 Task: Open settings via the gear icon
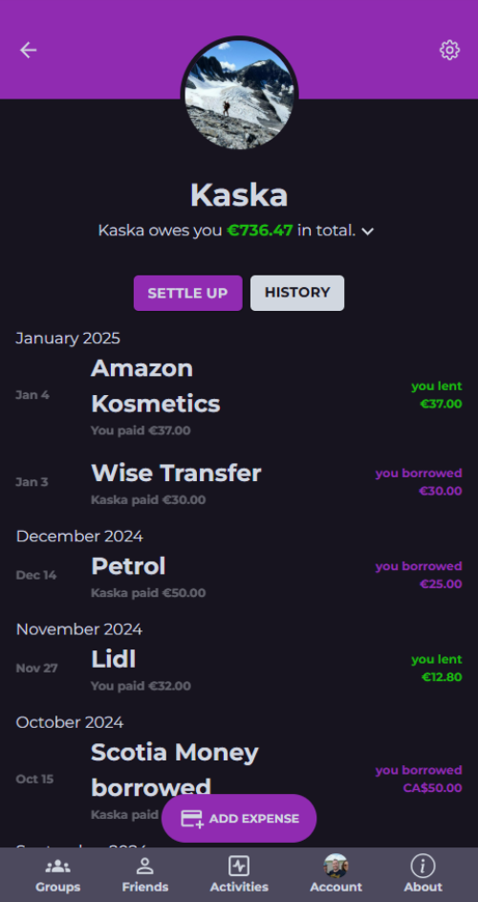pyautogui.click(x=450, y=50)
